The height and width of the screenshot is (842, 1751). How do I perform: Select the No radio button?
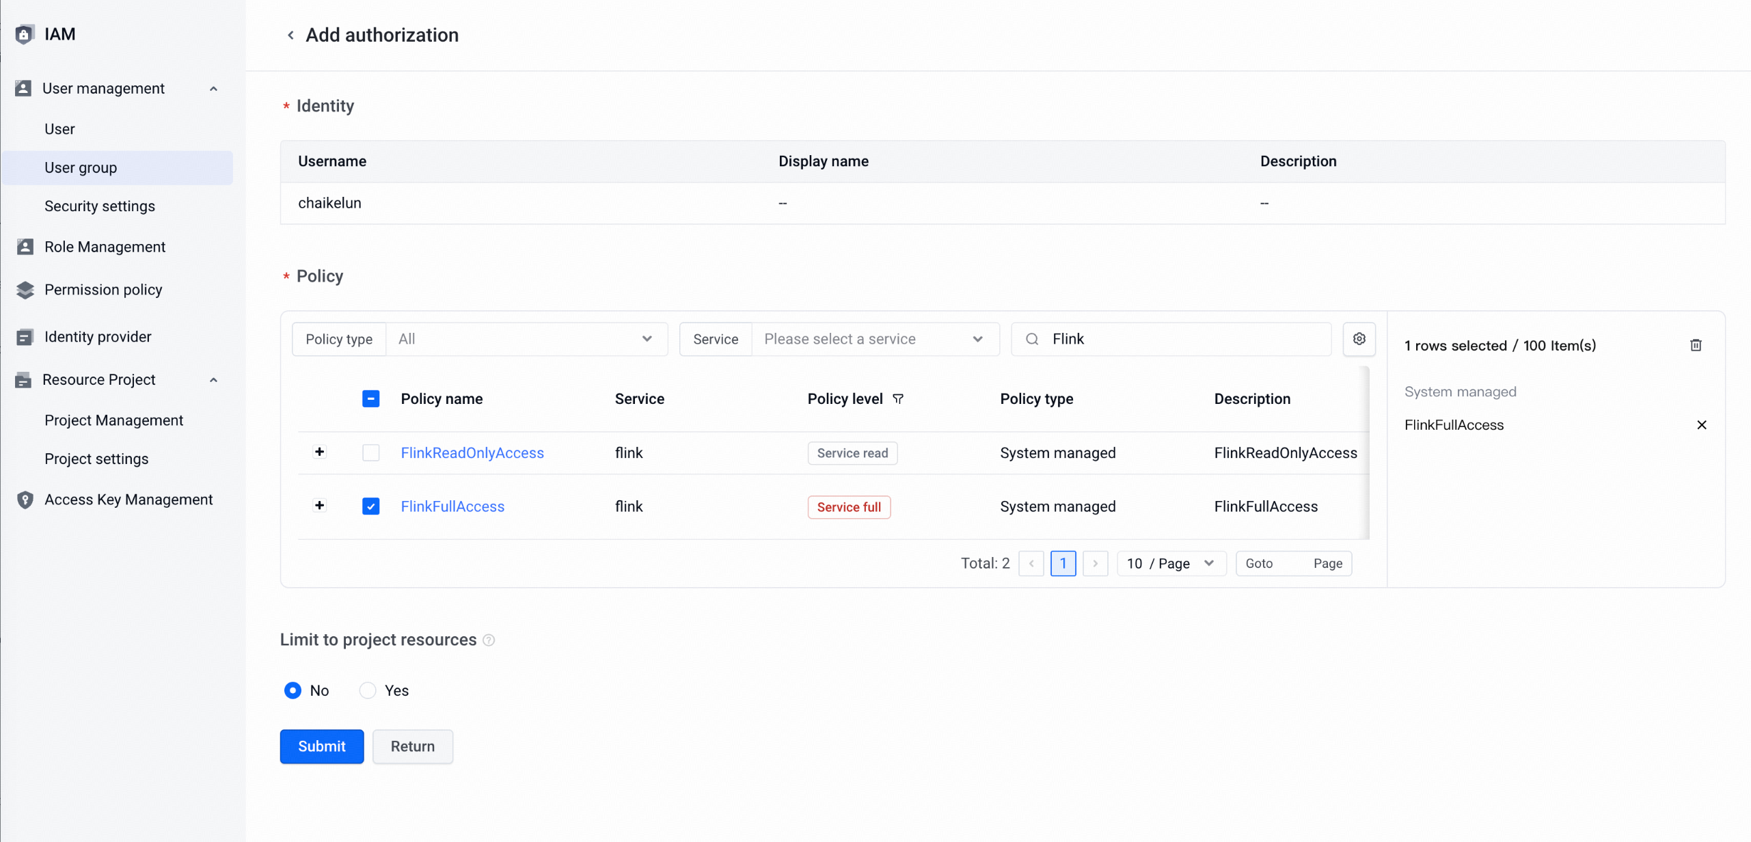pos(293,690)
